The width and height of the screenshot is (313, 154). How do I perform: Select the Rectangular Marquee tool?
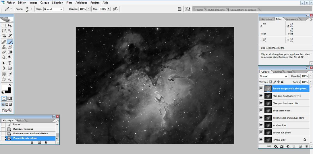pos(4,26)
